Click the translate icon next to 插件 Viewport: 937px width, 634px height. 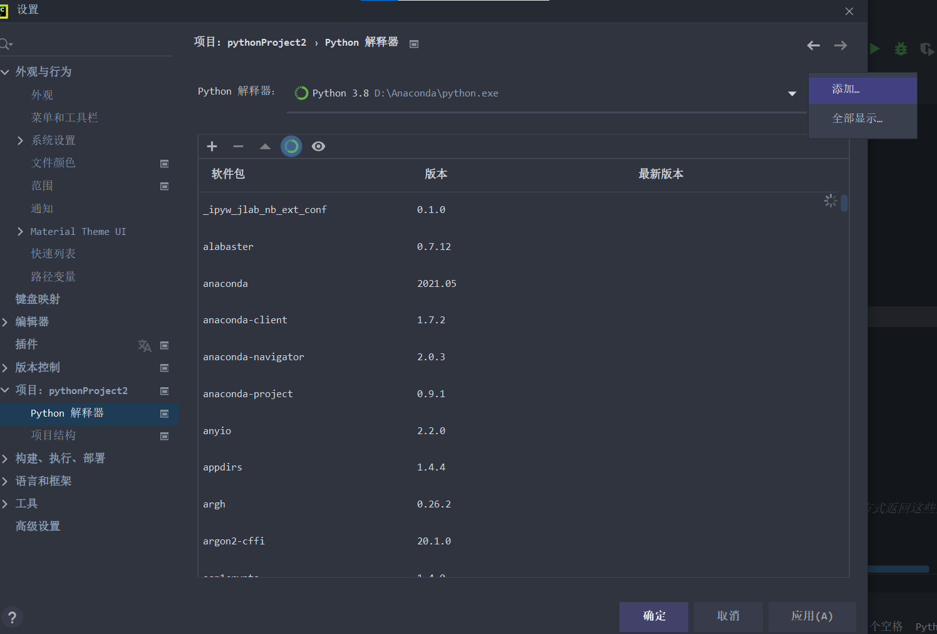pyautogui.click(x=145, y=346)
